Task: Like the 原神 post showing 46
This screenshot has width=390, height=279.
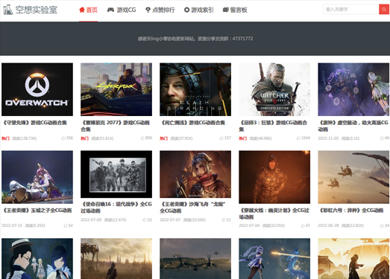Action: pos(385,138)
